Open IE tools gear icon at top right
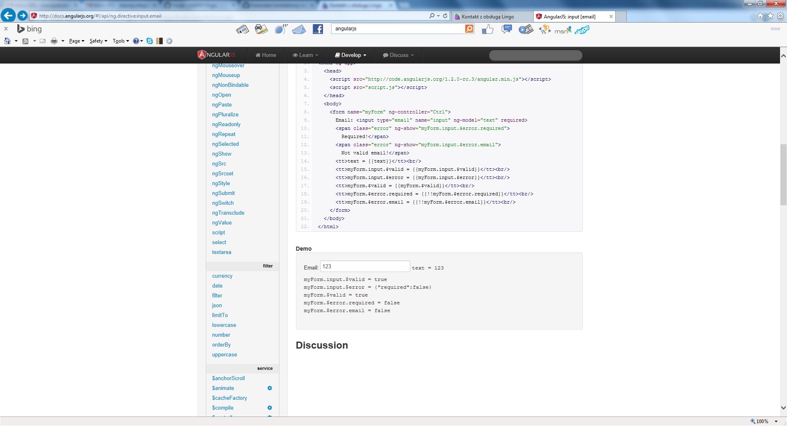 point(780,16)
